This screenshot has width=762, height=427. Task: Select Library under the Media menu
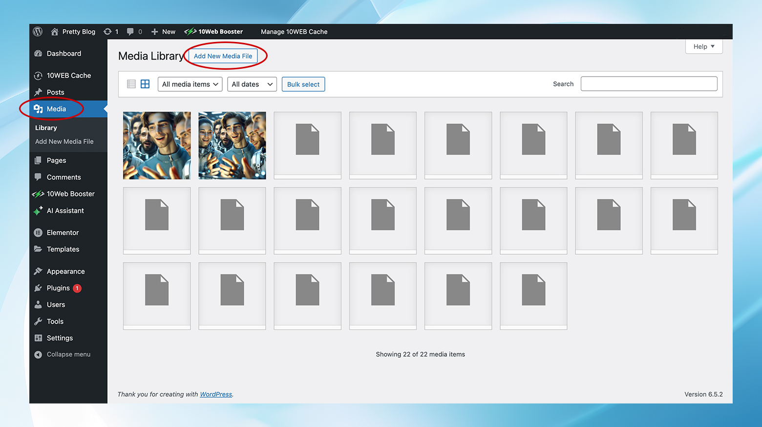(x=45, y=127)
